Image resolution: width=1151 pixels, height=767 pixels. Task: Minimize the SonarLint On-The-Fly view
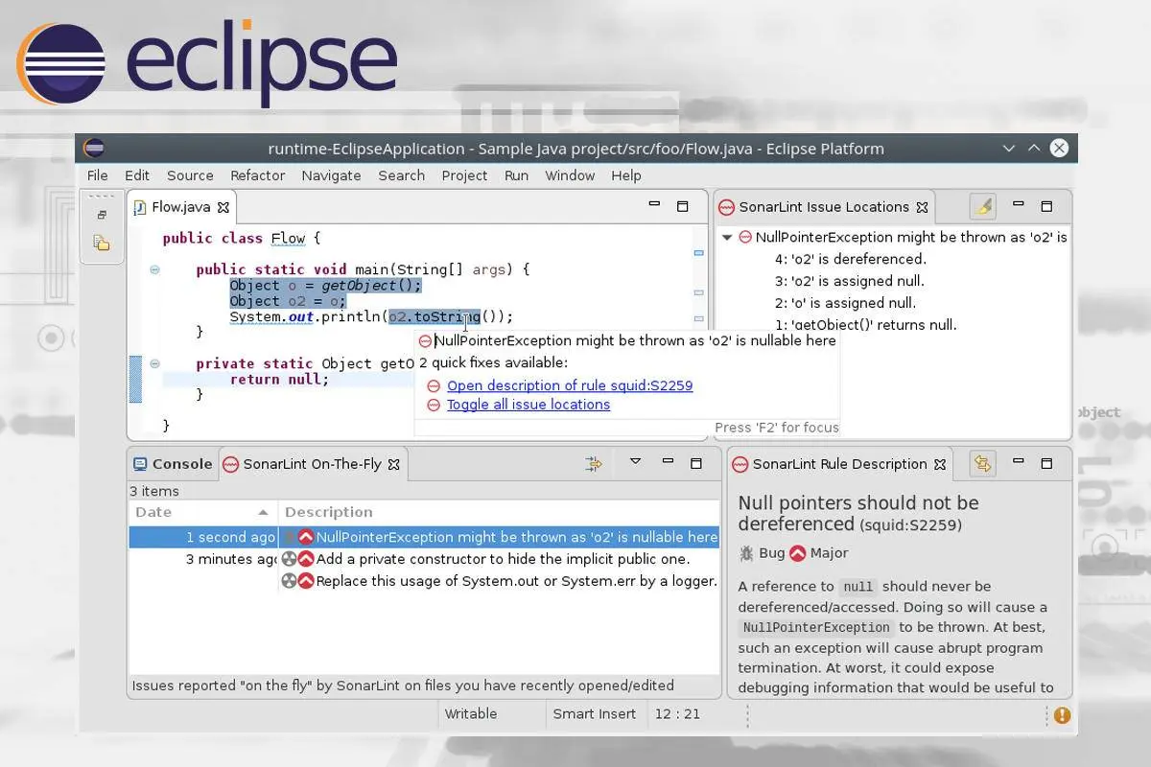point(668,463)
